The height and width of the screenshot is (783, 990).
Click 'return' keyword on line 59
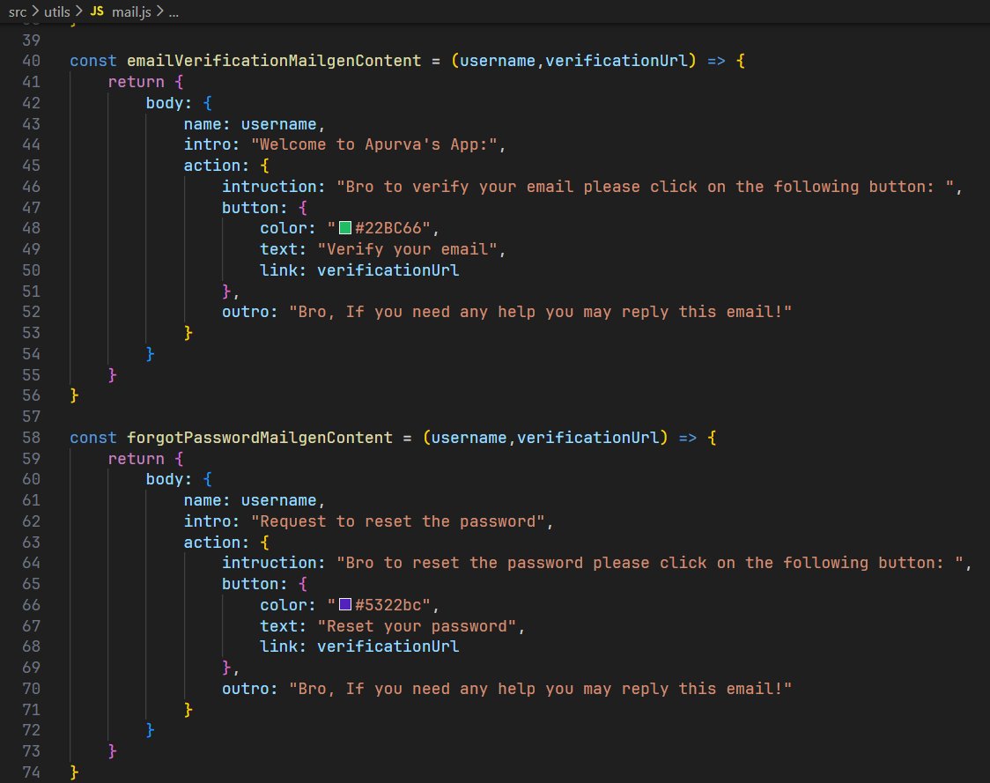point(136,459)
